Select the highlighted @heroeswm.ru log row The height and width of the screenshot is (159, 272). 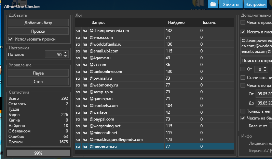coord(154,146)
